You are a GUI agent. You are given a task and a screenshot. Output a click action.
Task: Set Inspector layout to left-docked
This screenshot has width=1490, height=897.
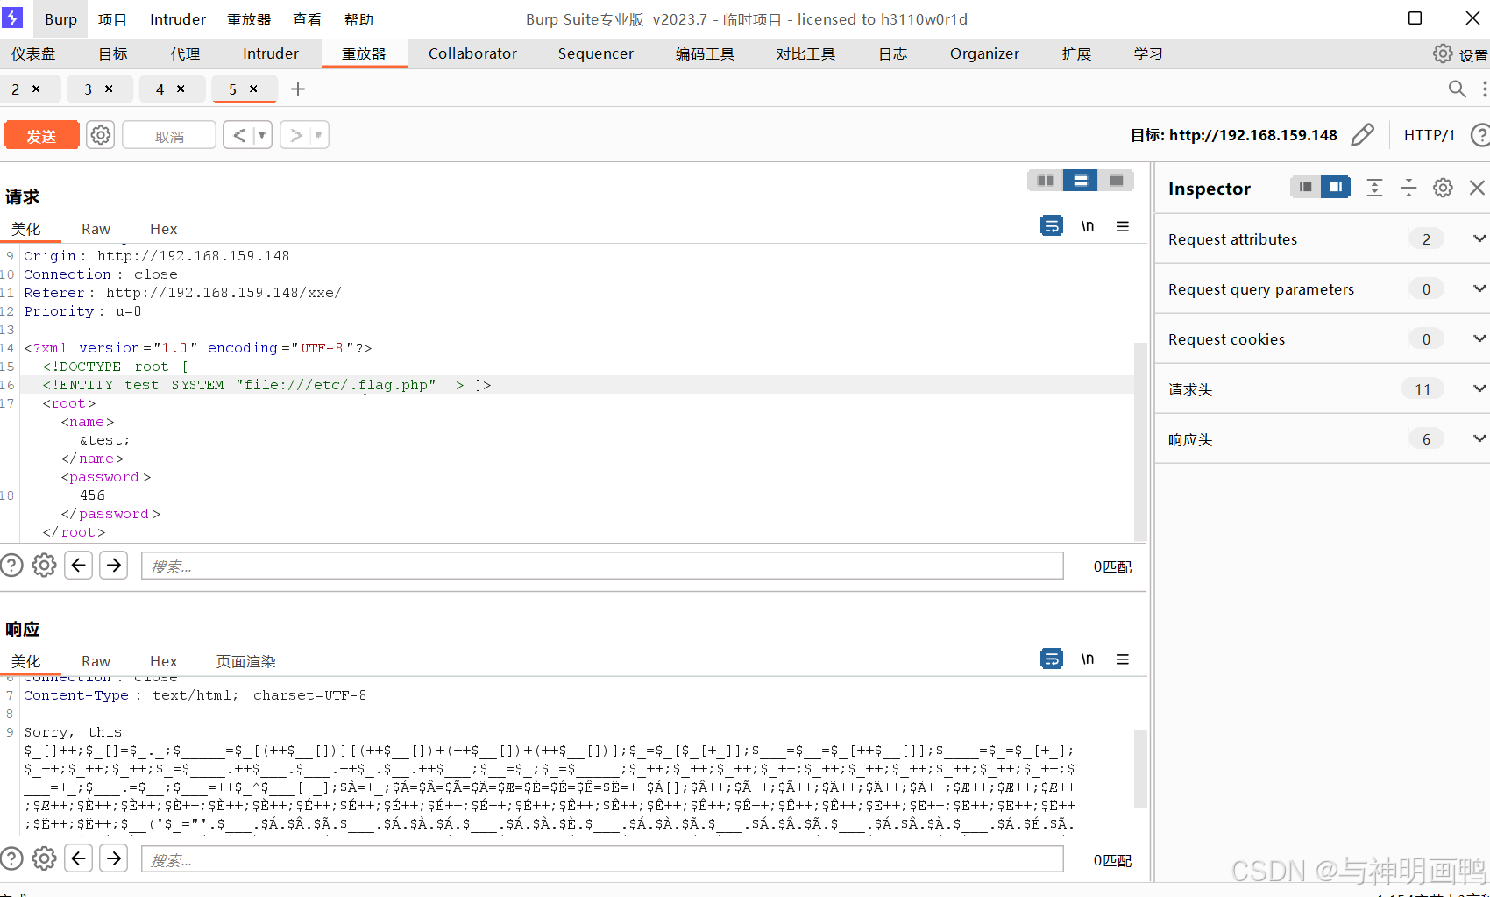click(x=1305, y=187)
